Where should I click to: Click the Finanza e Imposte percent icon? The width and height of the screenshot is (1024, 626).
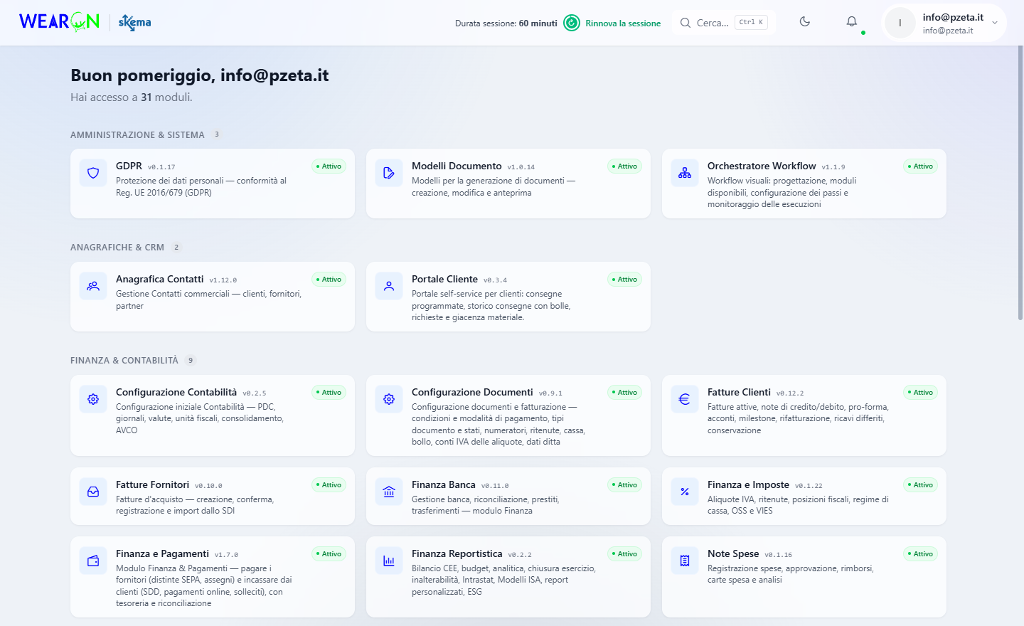tap(685, 492)
